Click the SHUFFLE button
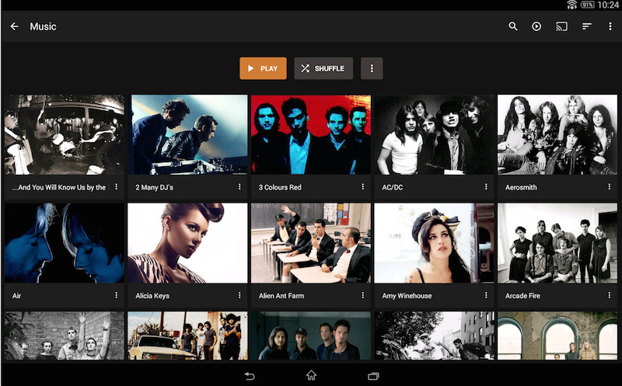The image size is (622, 386). (x=323, y=68)
